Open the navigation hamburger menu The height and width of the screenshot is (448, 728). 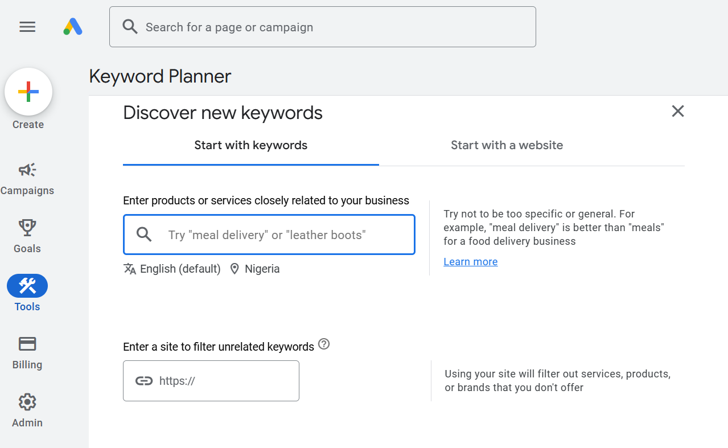click(27, 27)
